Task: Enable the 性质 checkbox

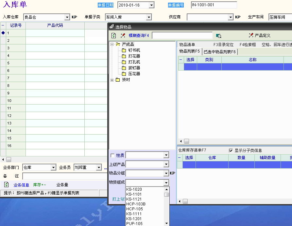Action: pyautogui.click(x=113, y=155)
